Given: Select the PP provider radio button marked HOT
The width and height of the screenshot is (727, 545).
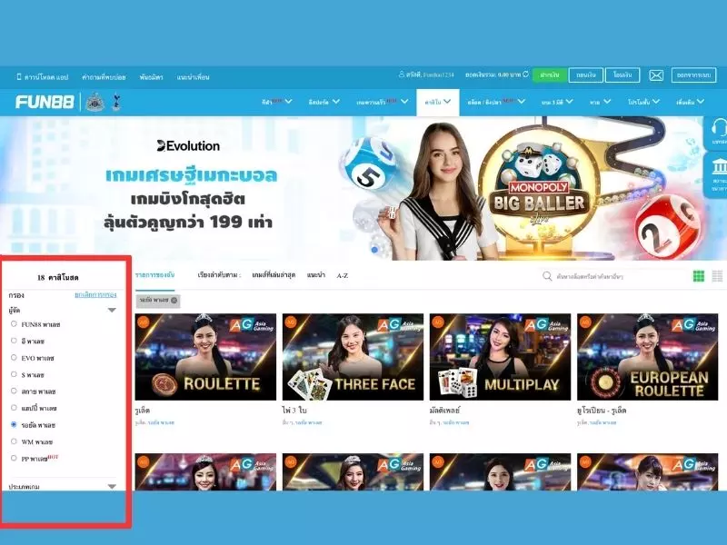Looking at the screenshot, I should pyautogui.click(x=14, y=459).
